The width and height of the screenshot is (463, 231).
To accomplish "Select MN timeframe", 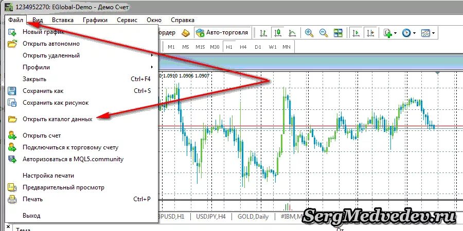I will [x=287, y=47].
